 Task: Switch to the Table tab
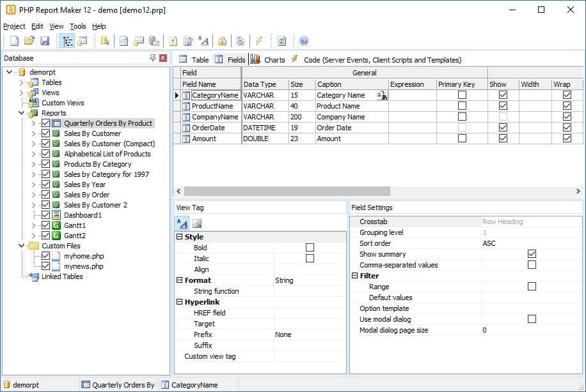[194, 59]
